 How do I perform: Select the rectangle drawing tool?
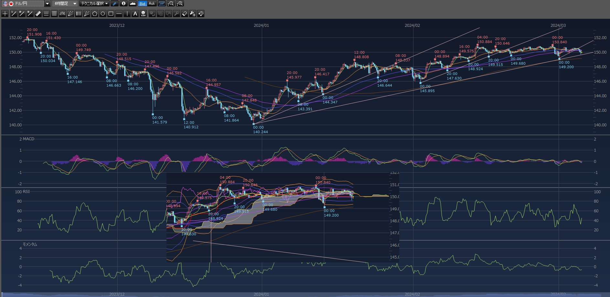[111, 14]
